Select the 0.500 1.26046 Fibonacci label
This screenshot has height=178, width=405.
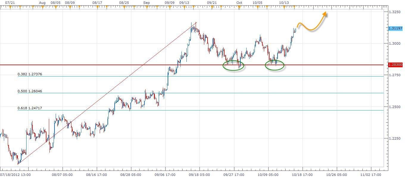29,91
